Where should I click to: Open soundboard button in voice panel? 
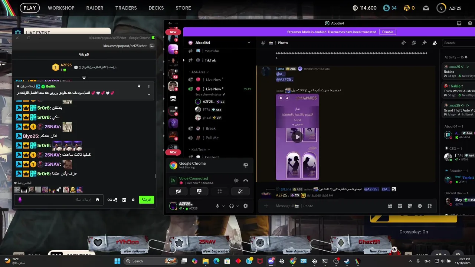(x=240, y=191)
